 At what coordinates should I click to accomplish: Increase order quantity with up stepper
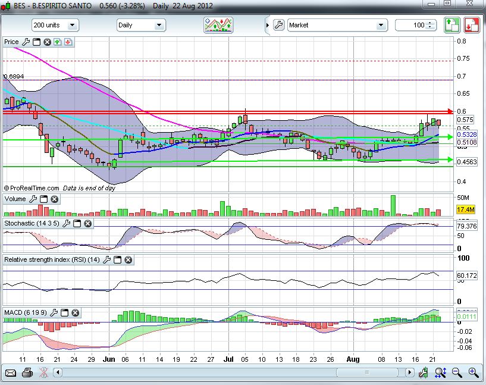[x=430, y=23]
